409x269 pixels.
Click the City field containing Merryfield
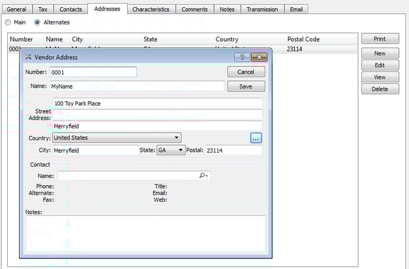tap(96, 150)
